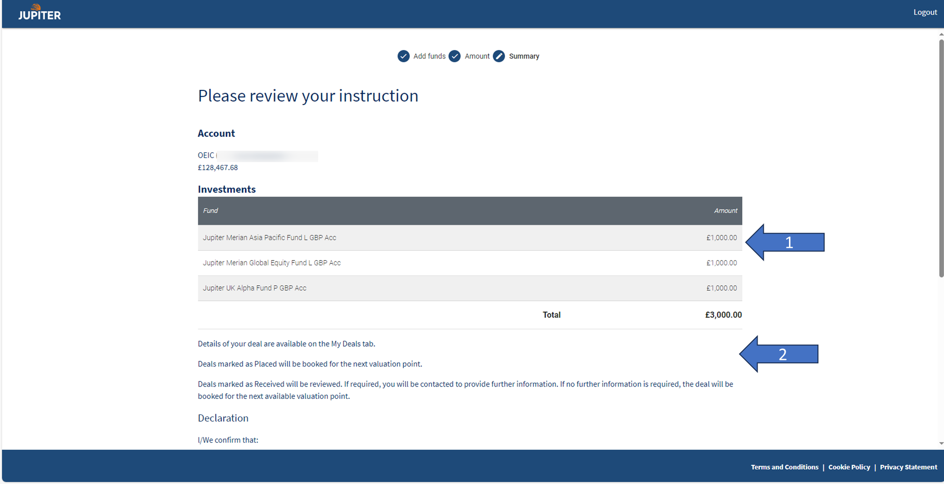
Task: Go back to the Amount step
Action: tap(477, 56)
